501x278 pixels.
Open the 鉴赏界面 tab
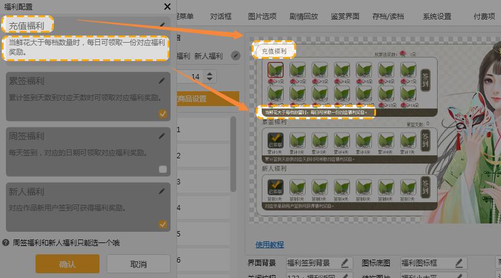(x=345, y=17)
